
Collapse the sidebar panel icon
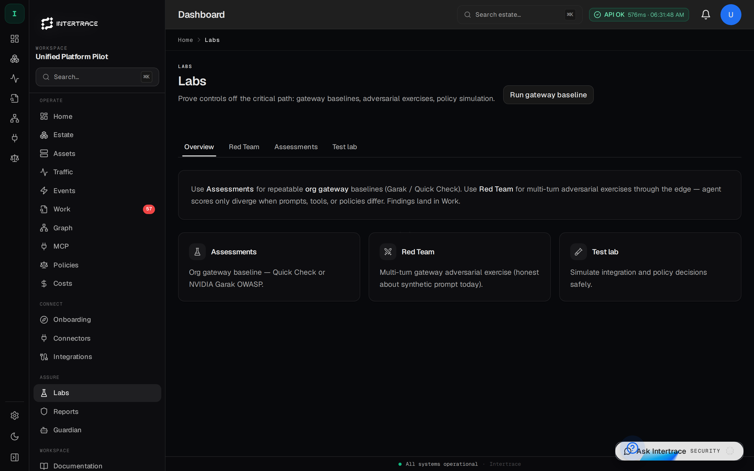14,457
